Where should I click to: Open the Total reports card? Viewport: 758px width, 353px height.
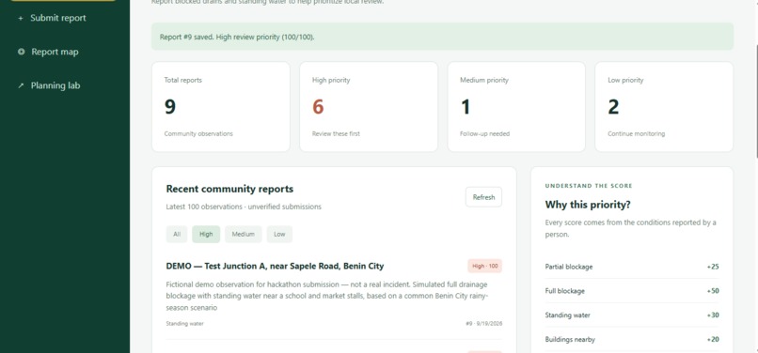coord(221,107)
